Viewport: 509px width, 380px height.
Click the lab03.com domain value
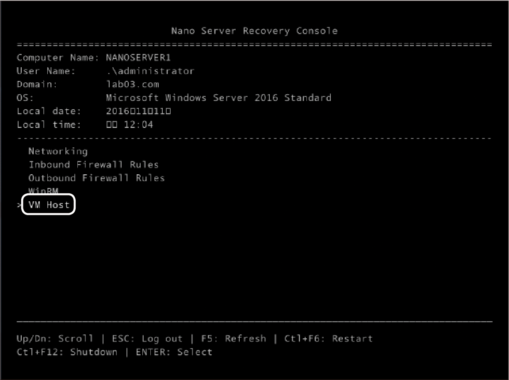(132, 84)
